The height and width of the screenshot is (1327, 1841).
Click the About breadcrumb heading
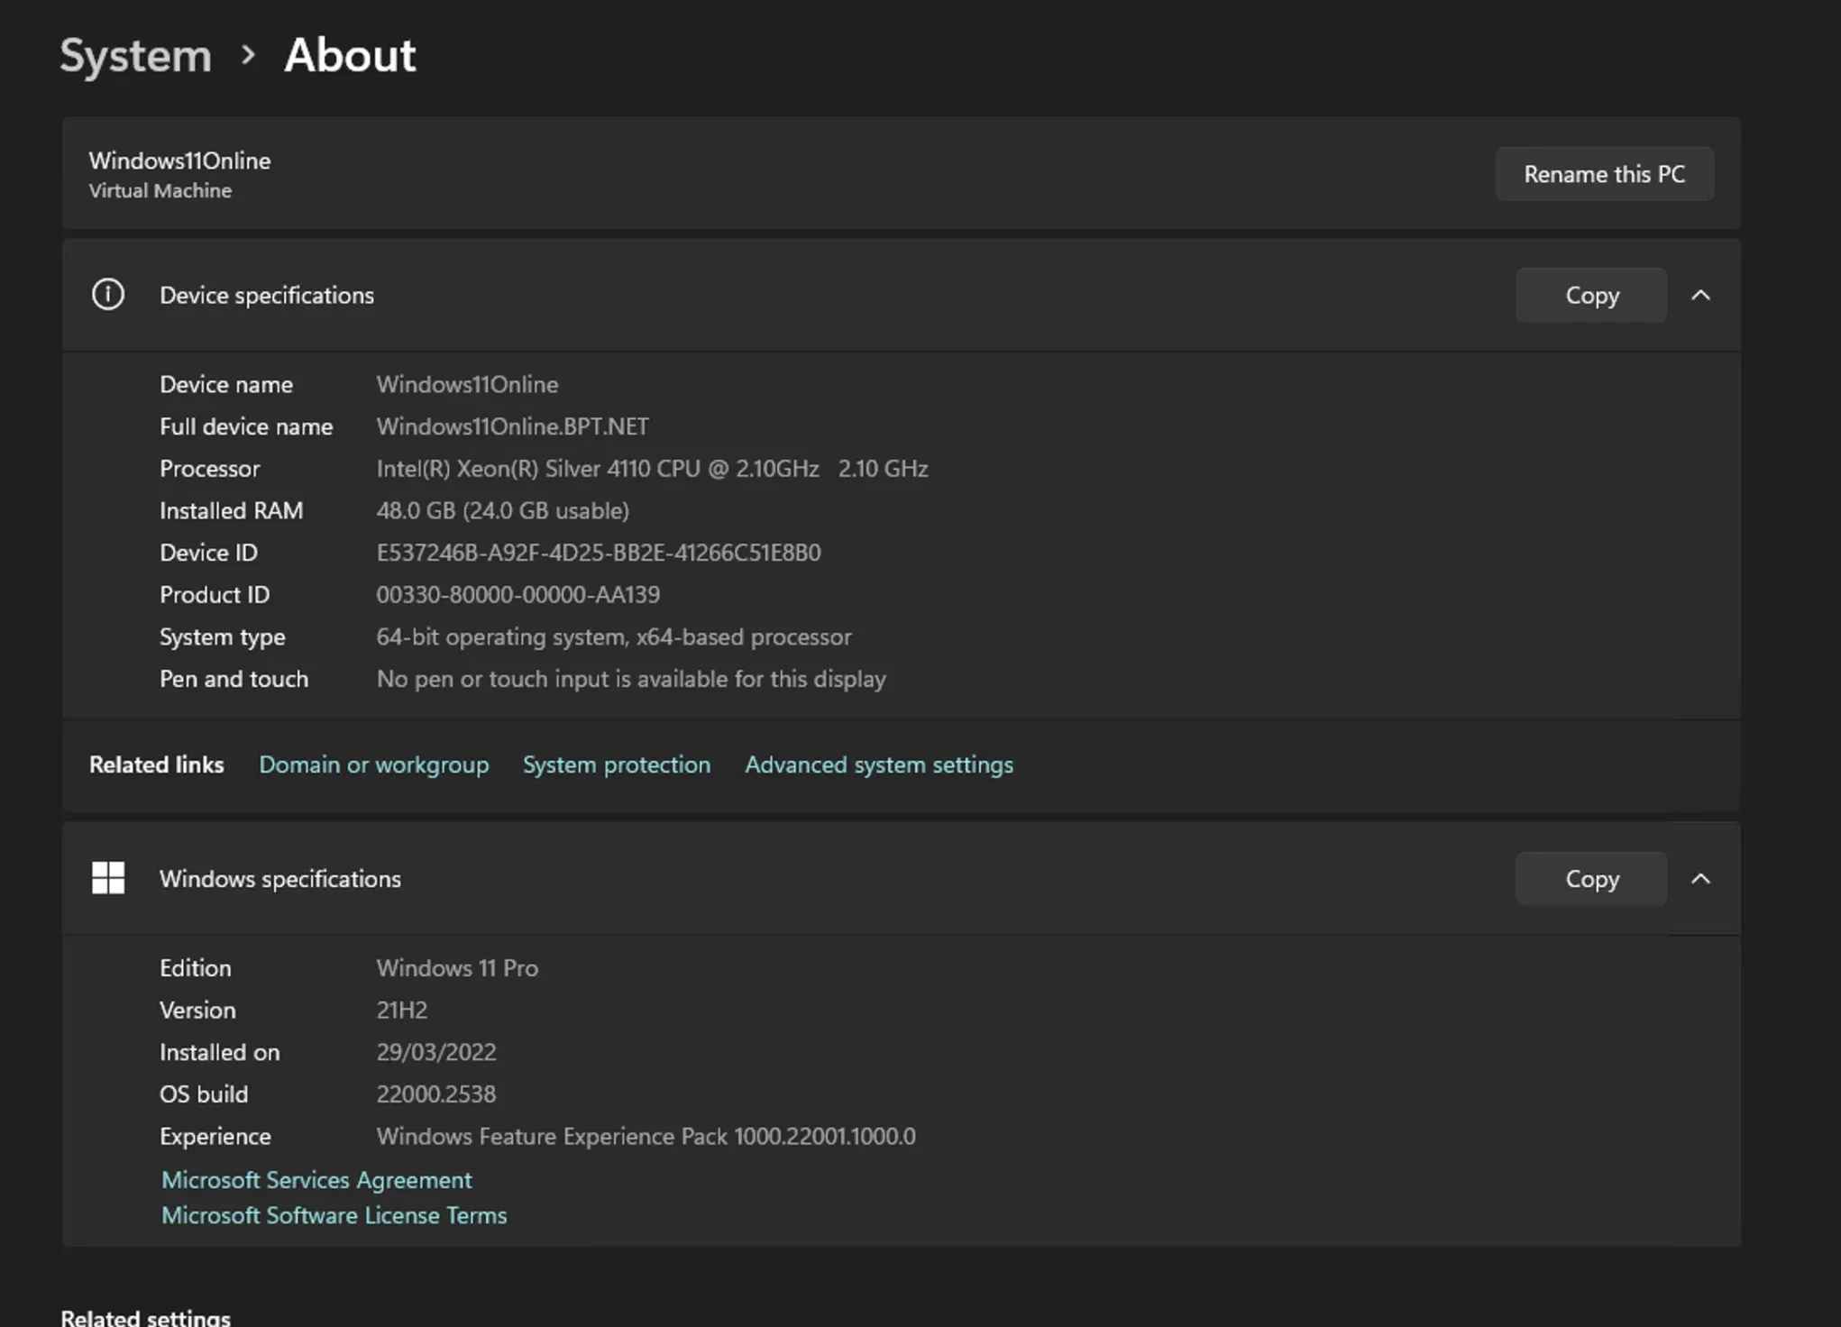tap(350, 56)
